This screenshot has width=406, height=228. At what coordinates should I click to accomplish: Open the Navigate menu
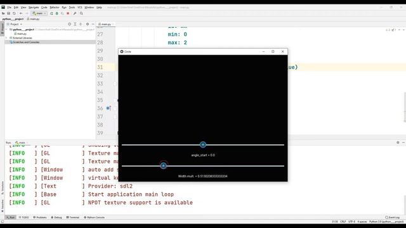coord(34,8)
